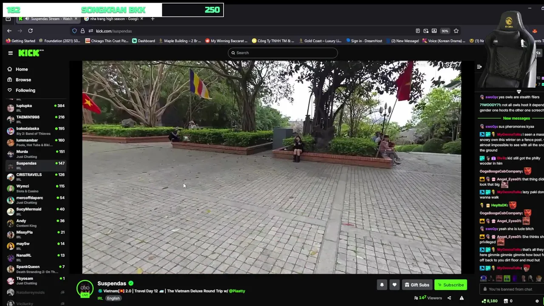
Task: Click the KICK logo
Action: coord(31,53)
